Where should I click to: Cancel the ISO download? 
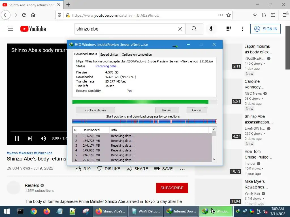tap(197, 110)
